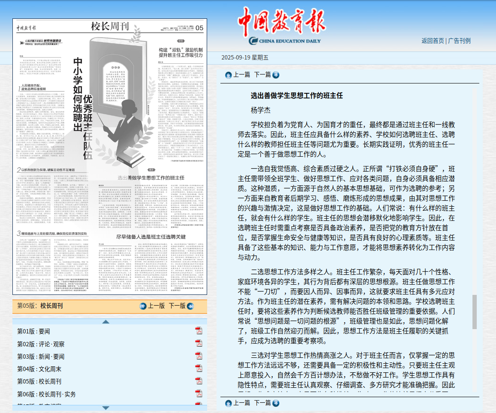The height and width of the screenshot is (413, 496).
Task: Click bottom 上一篇 link under article
Action: point(241,403)
